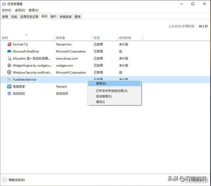Select the MouseInc row name
211x186 pixels.
pos(32,58)
